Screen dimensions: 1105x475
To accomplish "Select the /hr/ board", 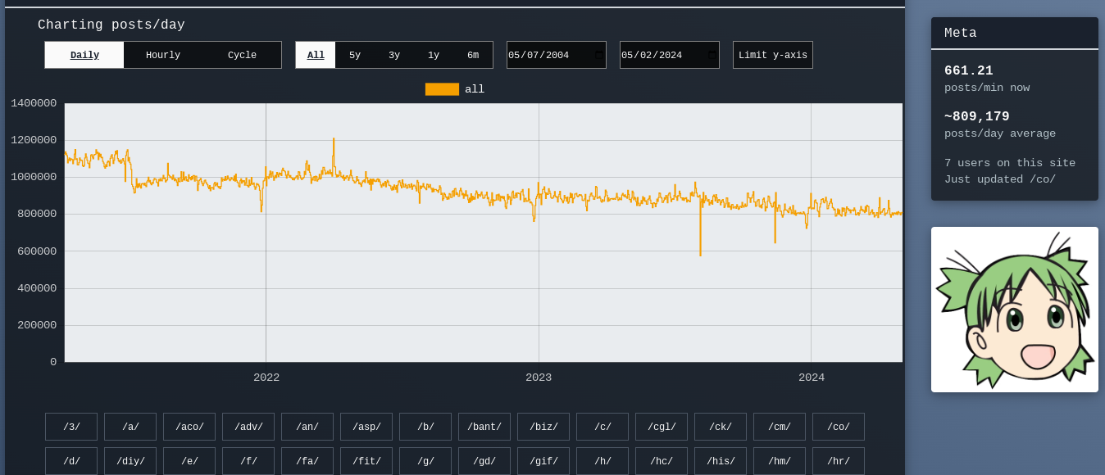I will click(x=839, y=461).
